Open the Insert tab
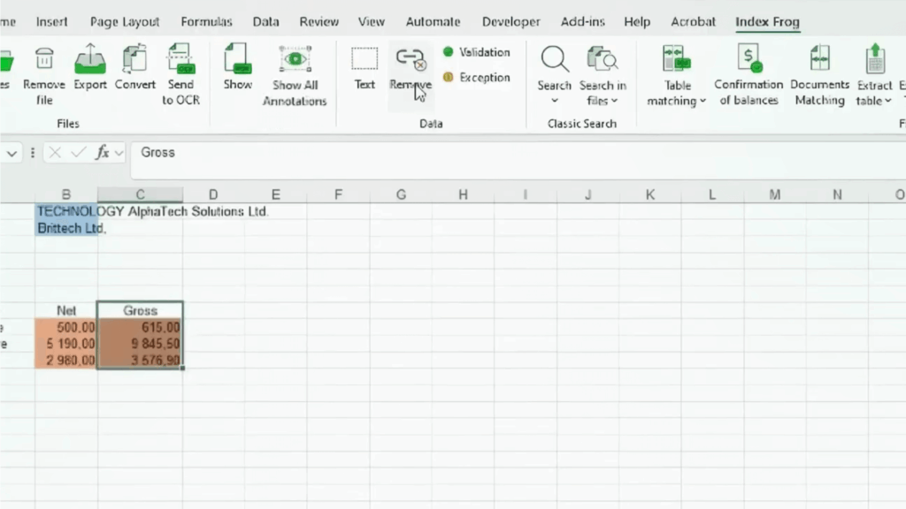The height and width of the screenshot is (509, 906). (x=51, y=21)
